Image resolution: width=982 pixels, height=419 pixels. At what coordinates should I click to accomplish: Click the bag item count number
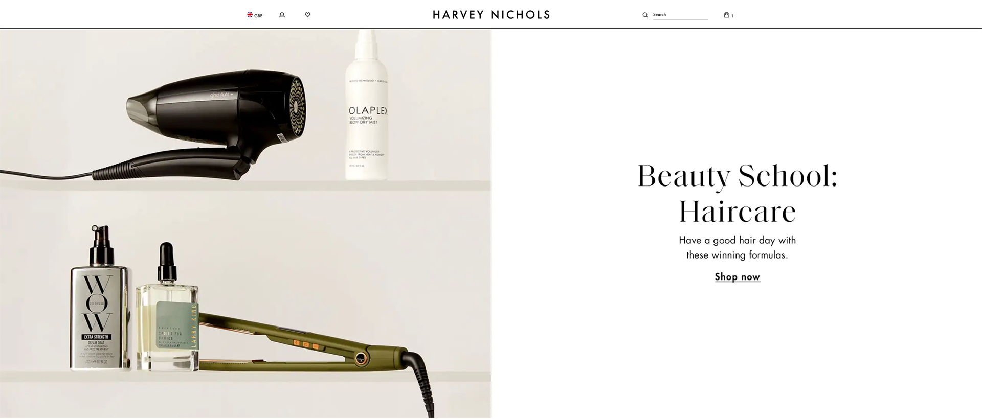click(x=732, y=16)
